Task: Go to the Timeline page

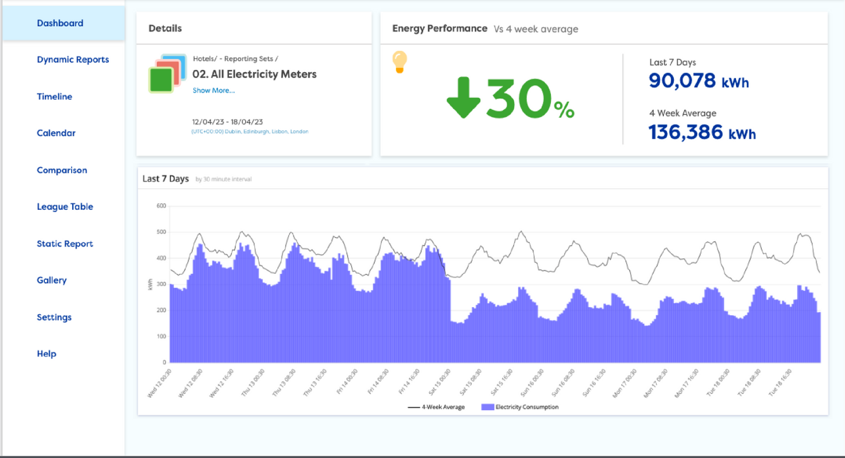Action: click(55, 97)
